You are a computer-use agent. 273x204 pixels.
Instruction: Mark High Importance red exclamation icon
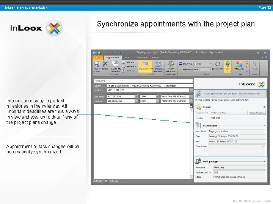[247, 66]
